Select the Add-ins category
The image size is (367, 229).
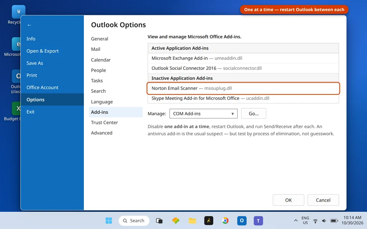pyautogui.click(x=116, y=112)
